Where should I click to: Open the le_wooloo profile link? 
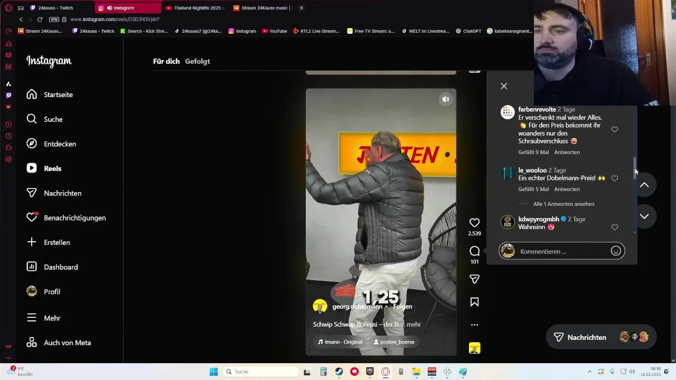pos(532,170)
